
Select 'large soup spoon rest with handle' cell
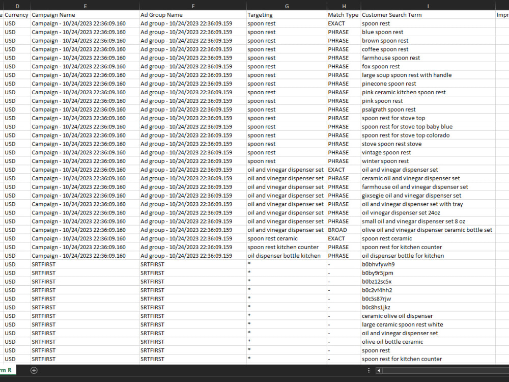point(428,75)
